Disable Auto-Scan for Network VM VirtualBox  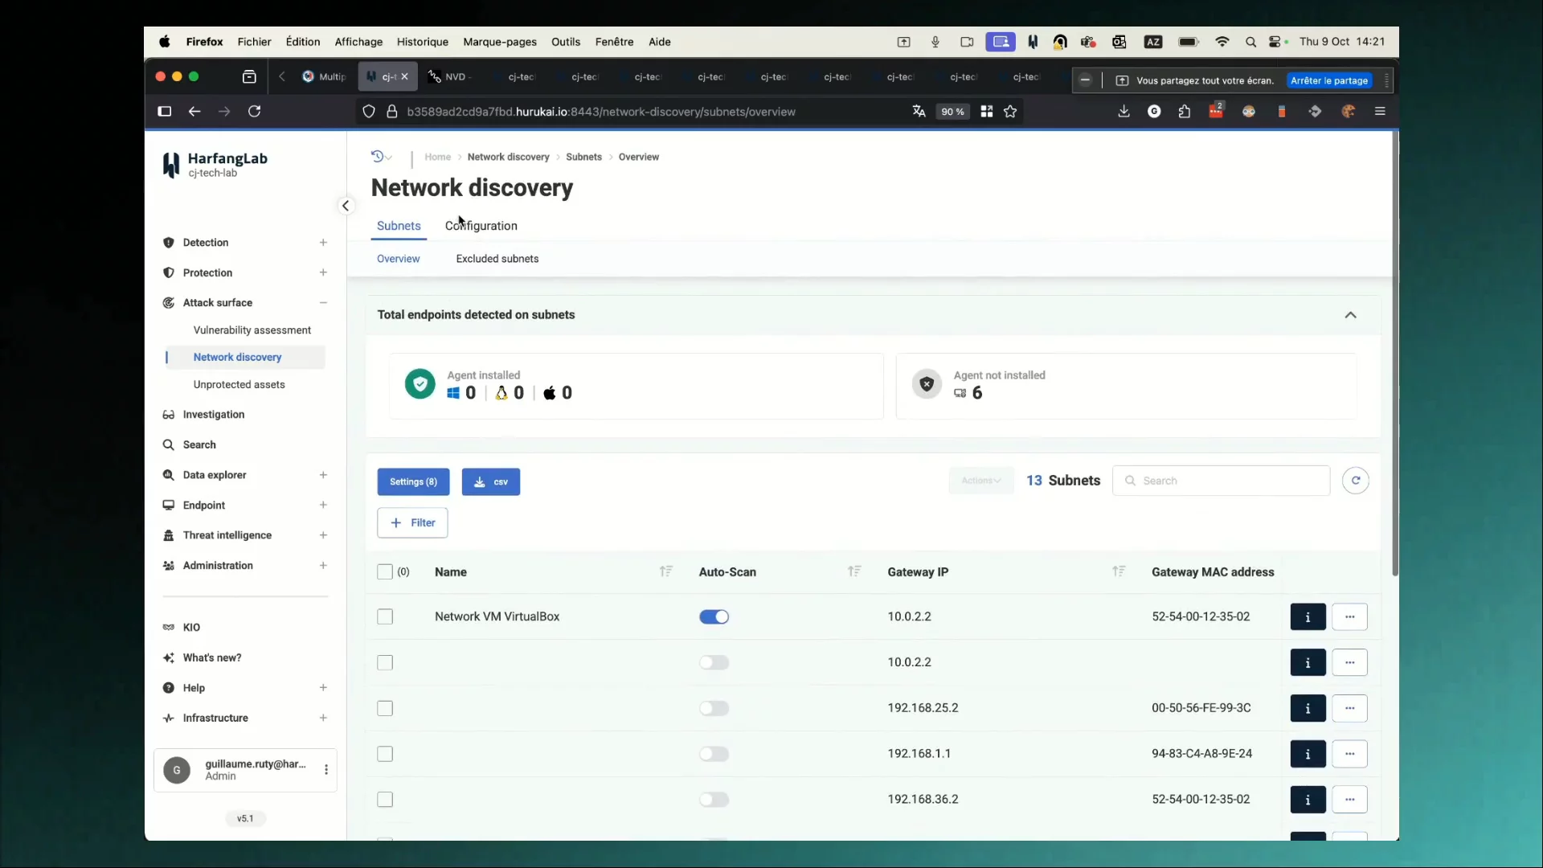click(x=714, y=617)
